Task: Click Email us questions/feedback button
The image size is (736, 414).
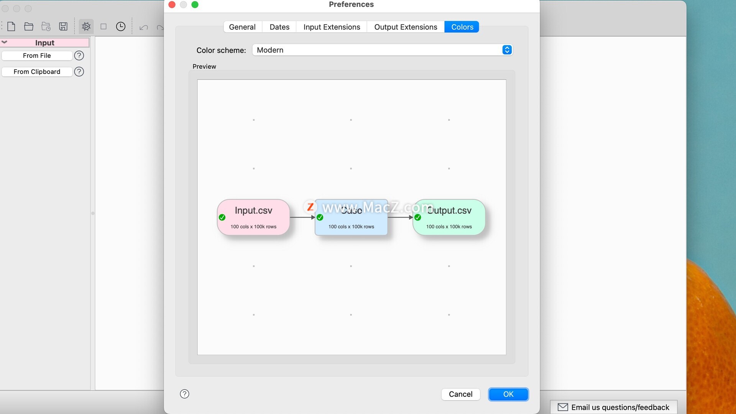Action: pyautogui.click(x=613, y=407)
